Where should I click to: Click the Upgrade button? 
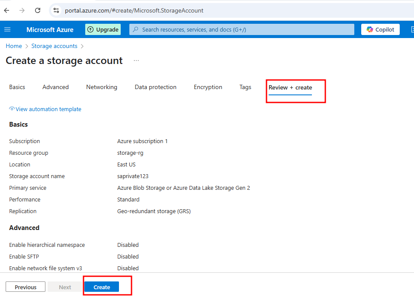103,29
